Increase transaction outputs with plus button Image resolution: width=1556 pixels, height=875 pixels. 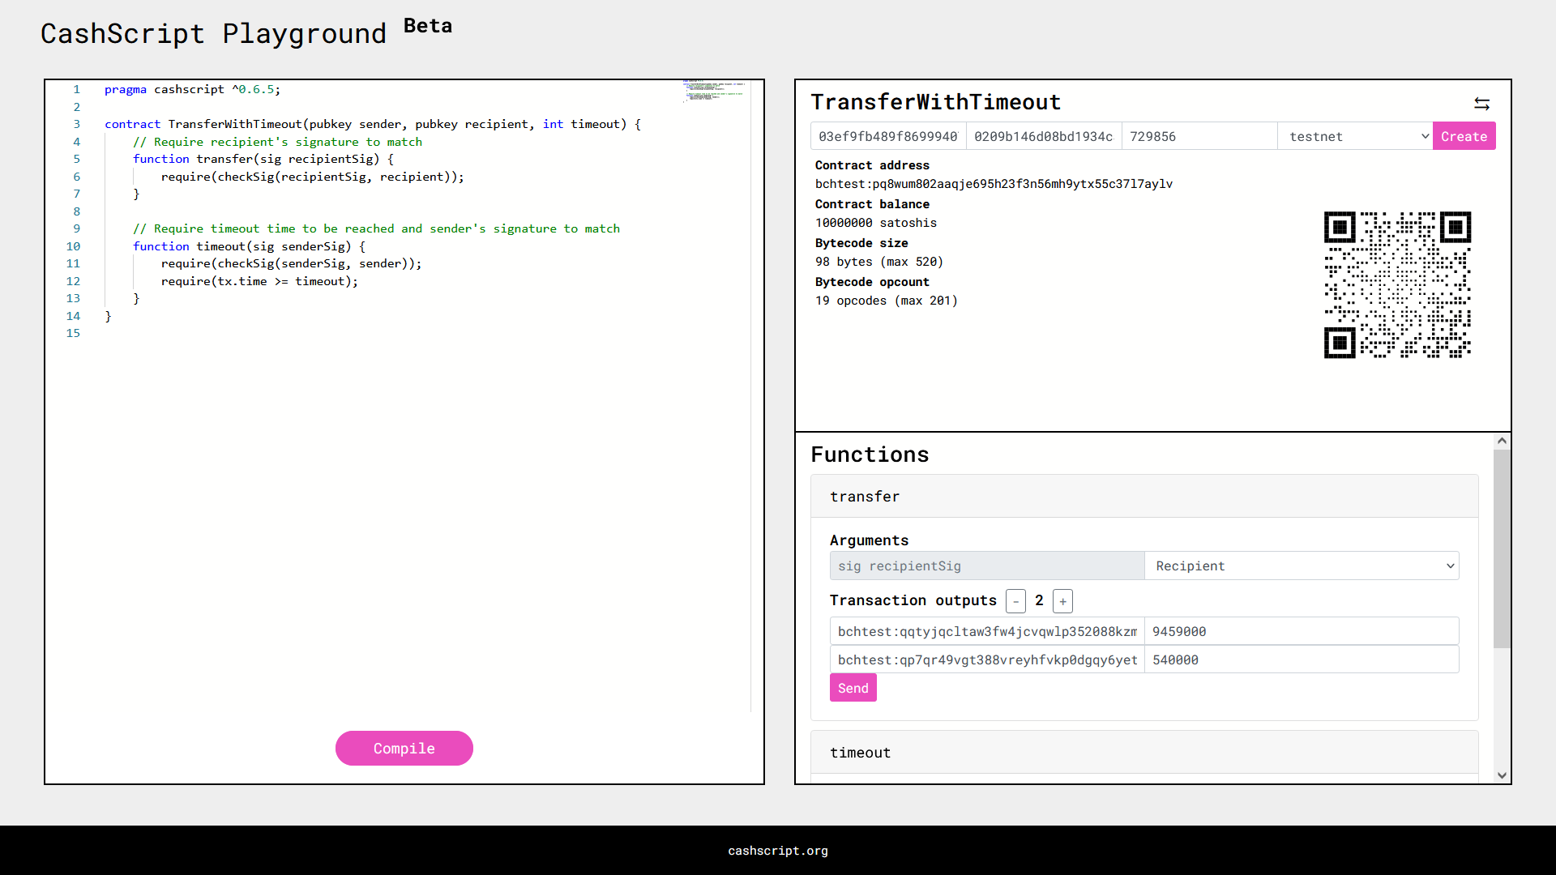pyautogui.click(x=1062, y=601)
